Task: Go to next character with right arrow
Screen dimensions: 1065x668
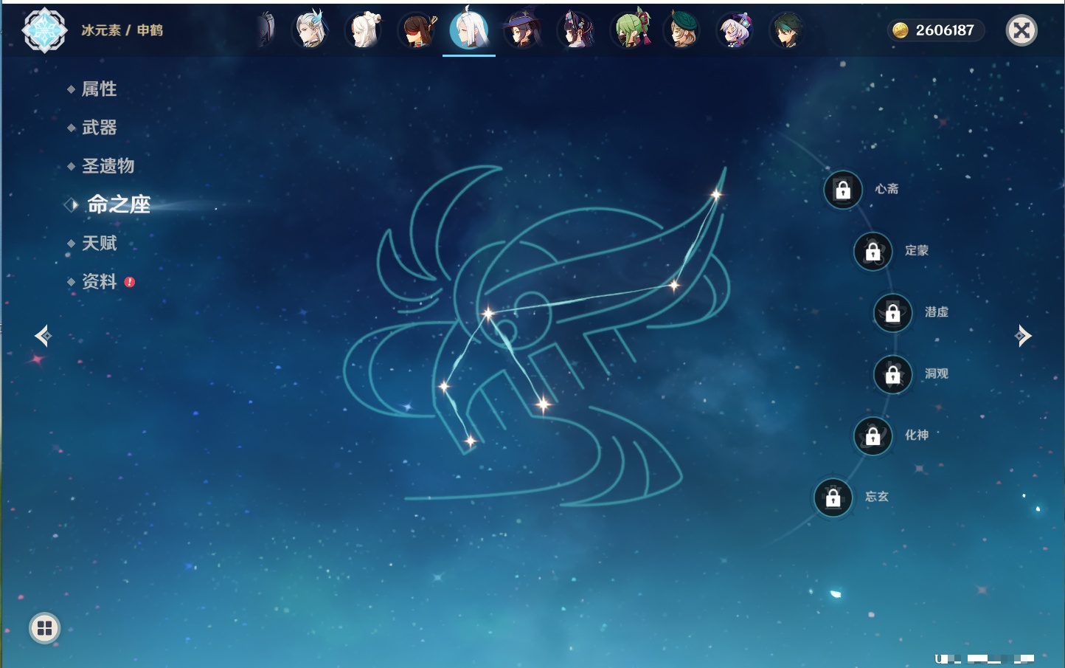Action: tap(1022, 336)
